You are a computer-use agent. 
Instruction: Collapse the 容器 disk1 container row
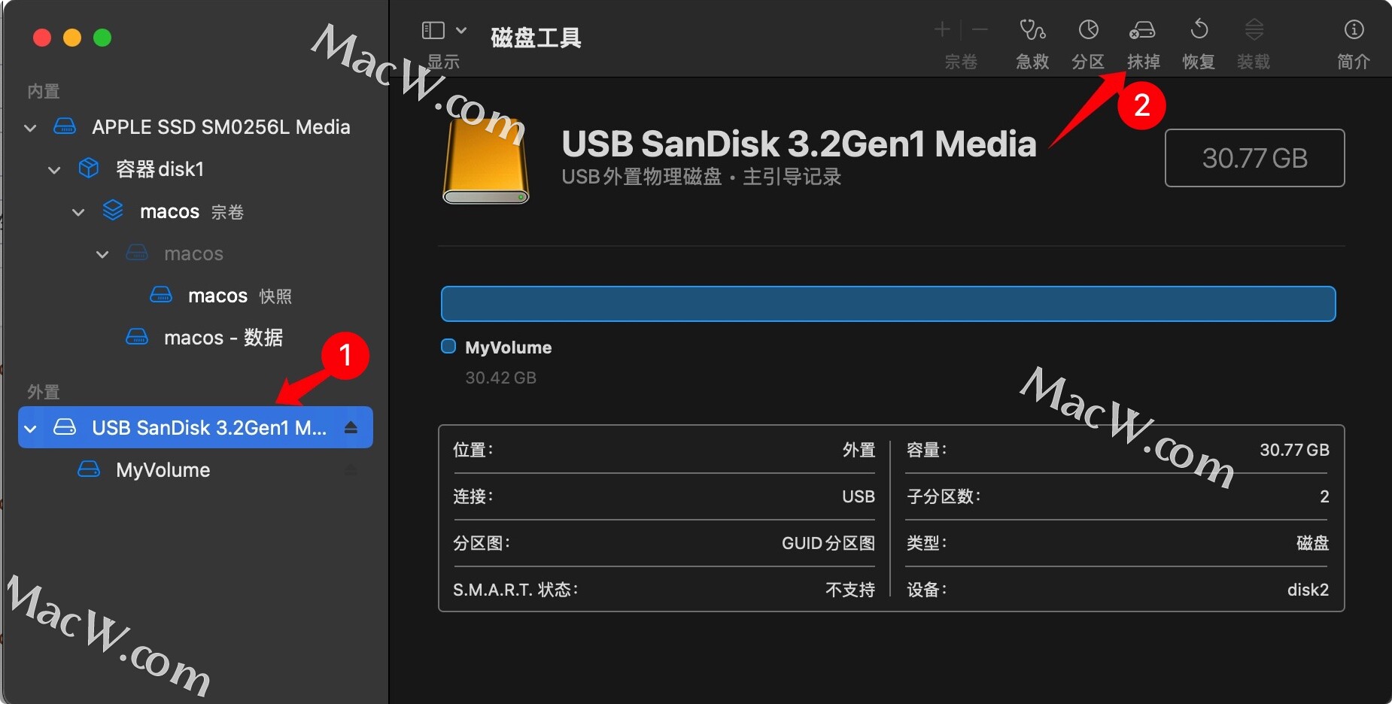(x=54, y=170)
